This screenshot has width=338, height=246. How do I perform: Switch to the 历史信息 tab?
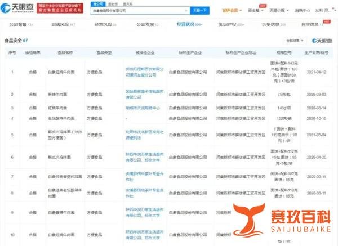click(x=274, y=24)
